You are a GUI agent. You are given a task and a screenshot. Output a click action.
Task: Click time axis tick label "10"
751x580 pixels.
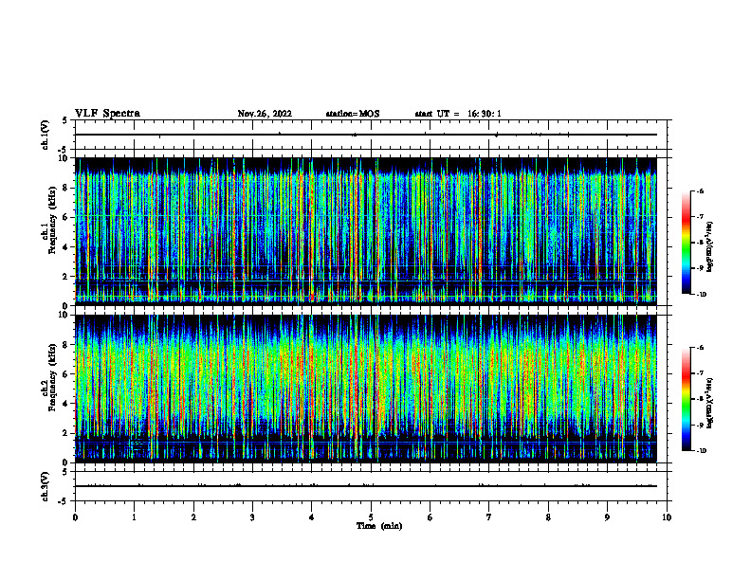click(x=667, y=517)
